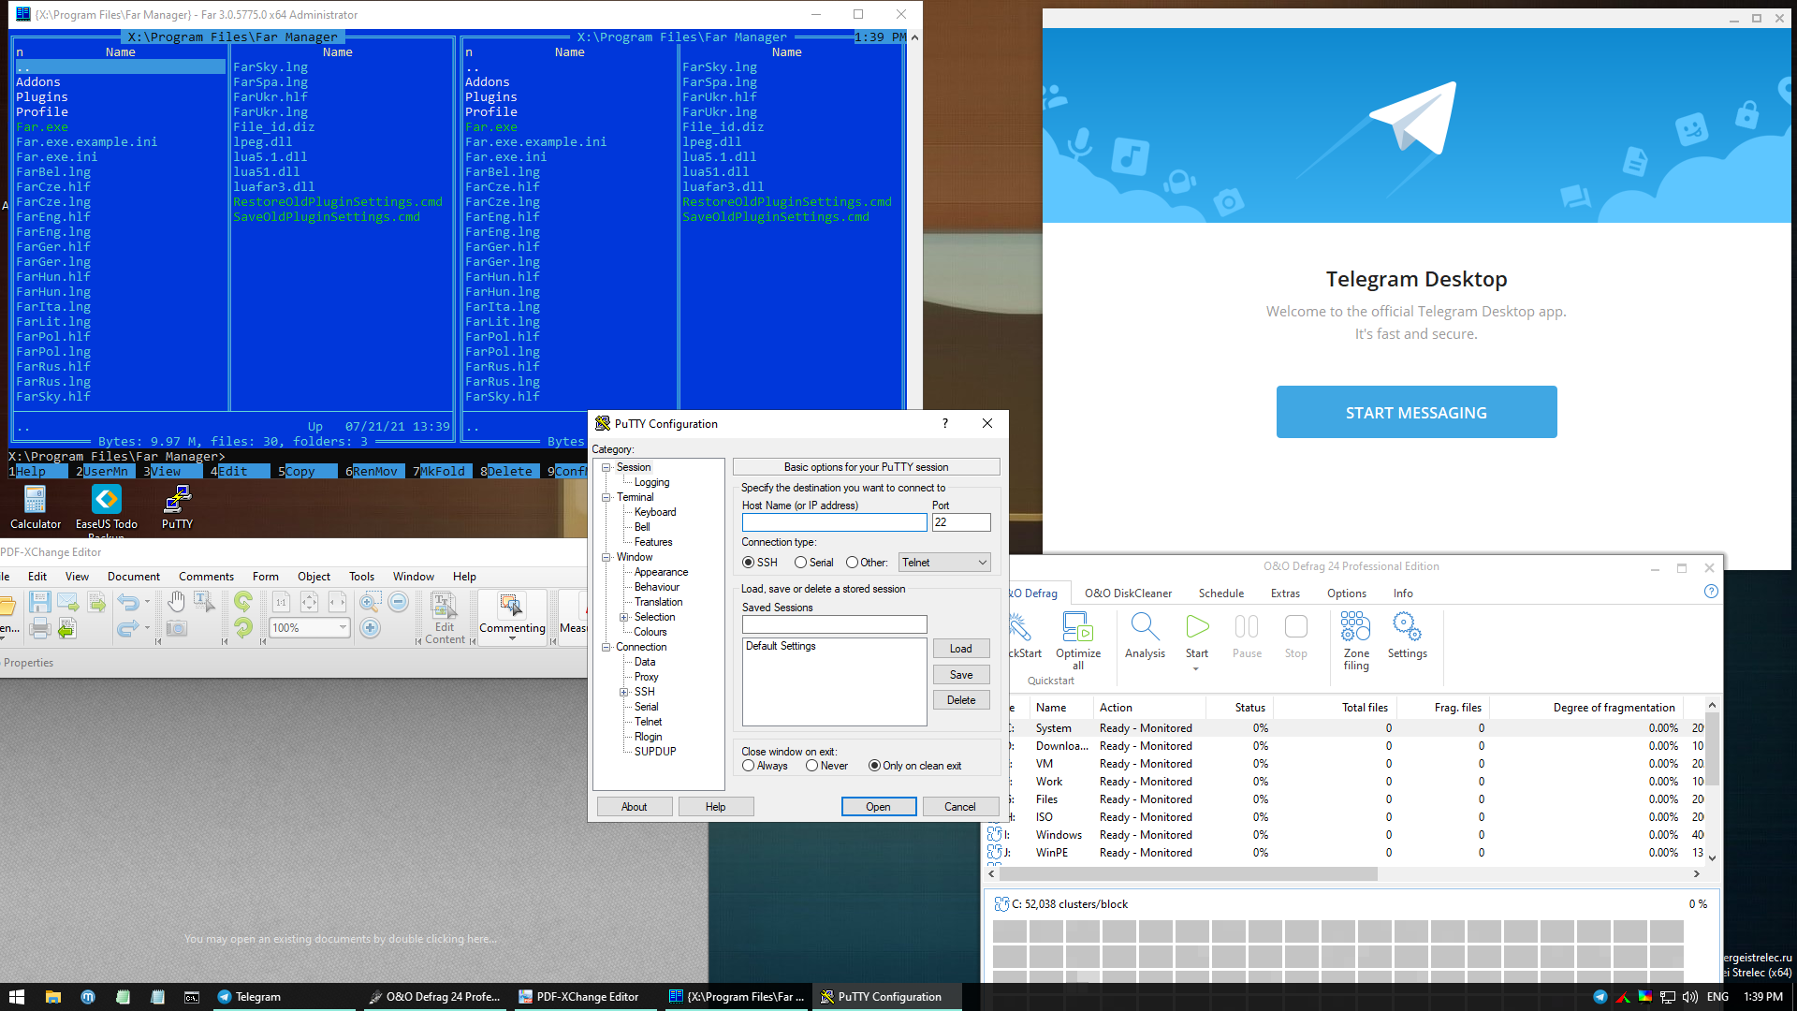Open the PuTTY desktop shortcut icon
This screenshot has height=1011, width=1797.
coord(177,501)
